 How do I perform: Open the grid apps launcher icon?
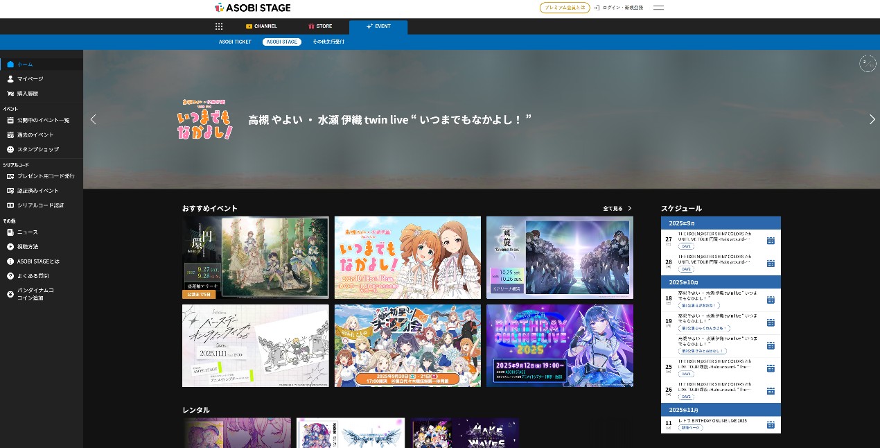(x=219, y=26)
